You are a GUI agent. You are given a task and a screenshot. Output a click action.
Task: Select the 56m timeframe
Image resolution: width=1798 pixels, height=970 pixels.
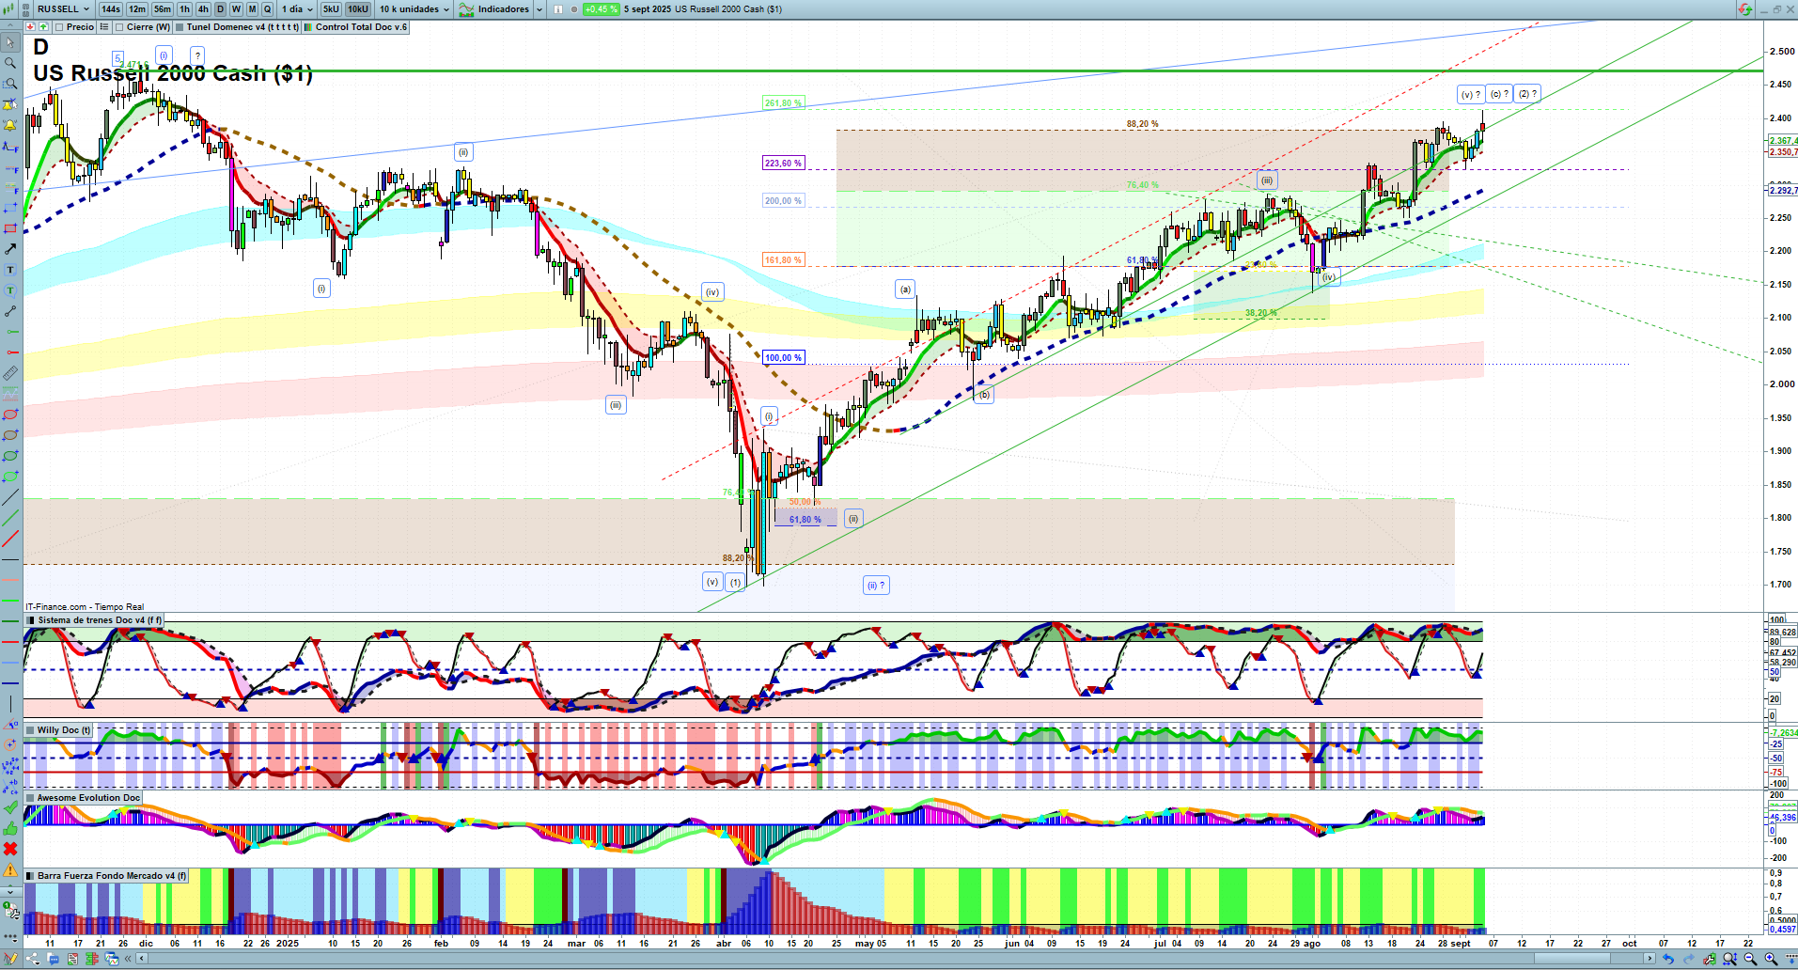(163, 9)
